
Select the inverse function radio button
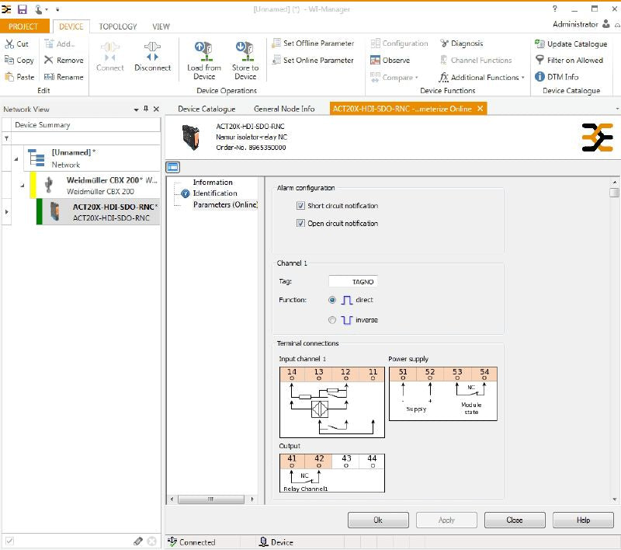pos(332,320)
